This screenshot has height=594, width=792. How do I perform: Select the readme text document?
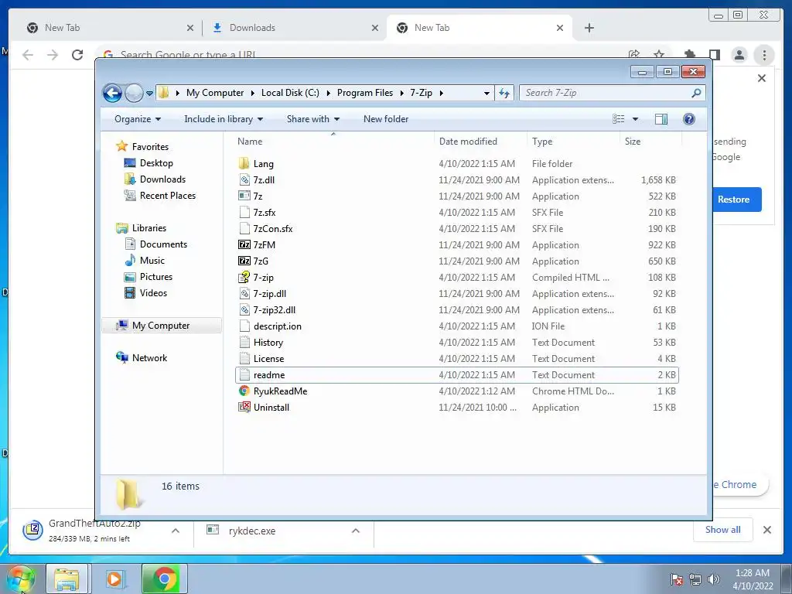pyautogui.click(x=457, y=375)
